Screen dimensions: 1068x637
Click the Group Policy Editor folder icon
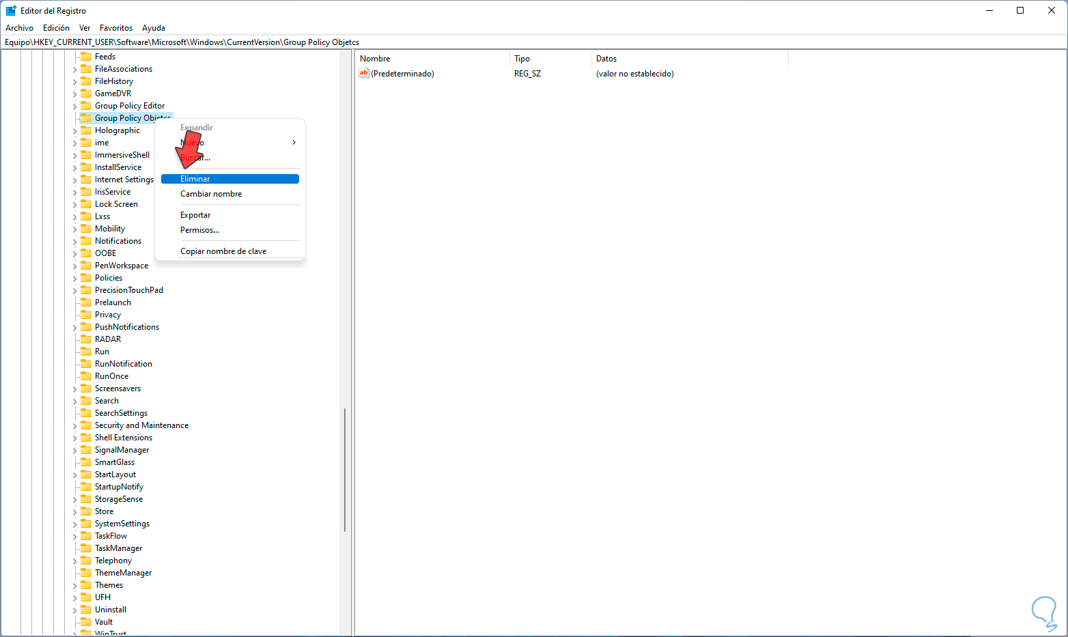(x=86, y=106)
